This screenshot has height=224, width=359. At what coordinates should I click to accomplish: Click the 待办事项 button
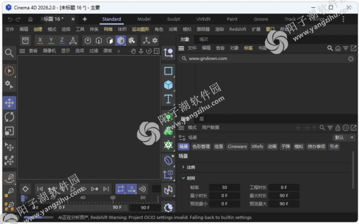pos(316,147)
